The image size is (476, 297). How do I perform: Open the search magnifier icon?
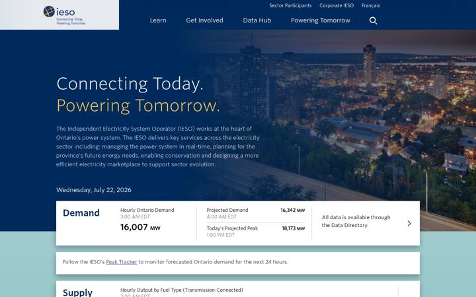click(373, 20)
